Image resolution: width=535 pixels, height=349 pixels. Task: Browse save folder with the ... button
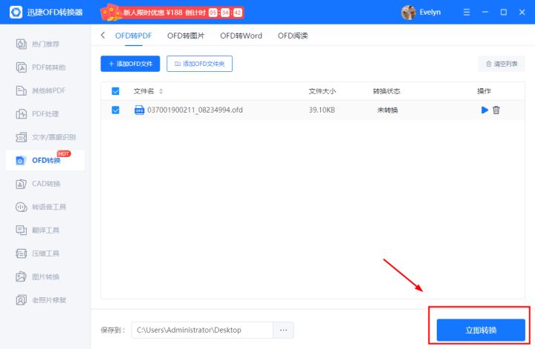point(283,330)
